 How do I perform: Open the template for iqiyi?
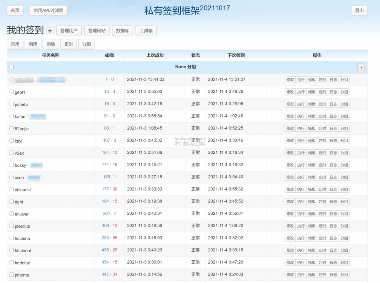[311, 140]
